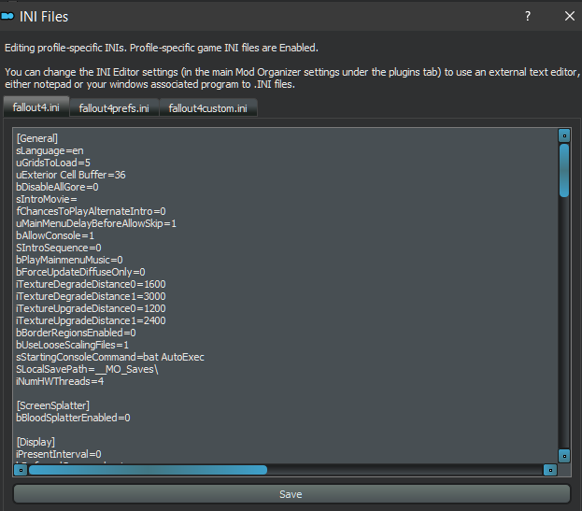Image resolution: width=582 pixels, height=511 pixels.
Task: Click the iTextureDegradeDistance1=3000 line
Action: click(91, 296)
